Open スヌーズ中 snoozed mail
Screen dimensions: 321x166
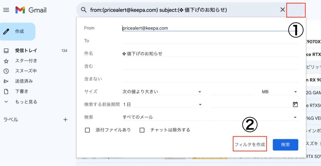coord(26,71)
